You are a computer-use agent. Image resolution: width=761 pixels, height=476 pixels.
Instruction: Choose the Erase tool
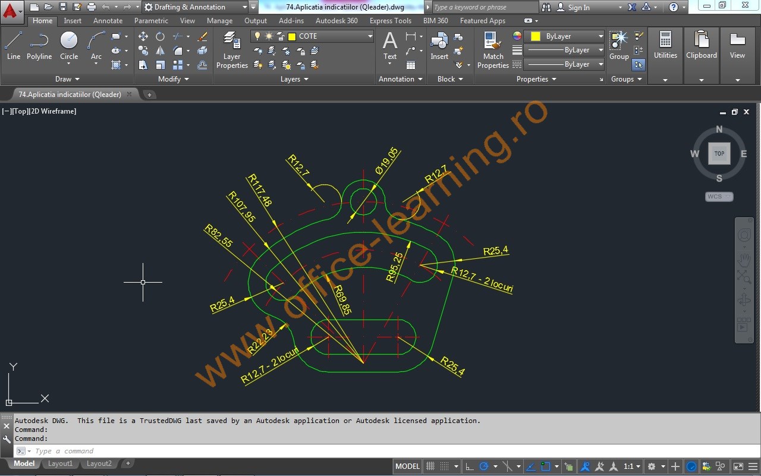coord(202,36)
